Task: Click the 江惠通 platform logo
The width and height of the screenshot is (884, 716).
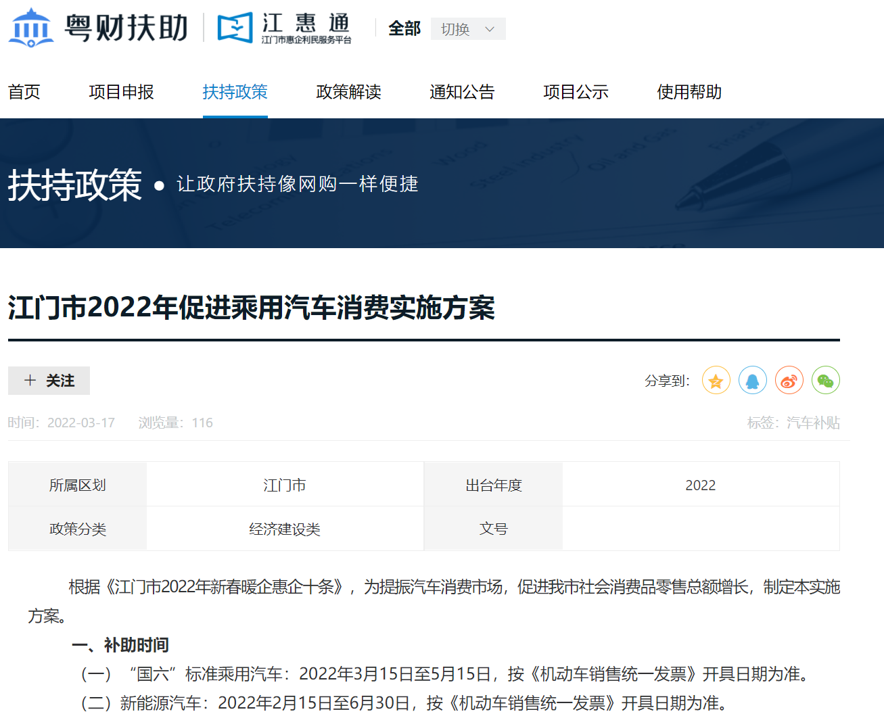Action: [x=284, y=28]
